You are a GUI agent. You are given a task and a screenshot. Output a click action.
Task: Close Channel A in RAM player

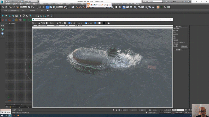pyautogui.click(x=44, y=23)
